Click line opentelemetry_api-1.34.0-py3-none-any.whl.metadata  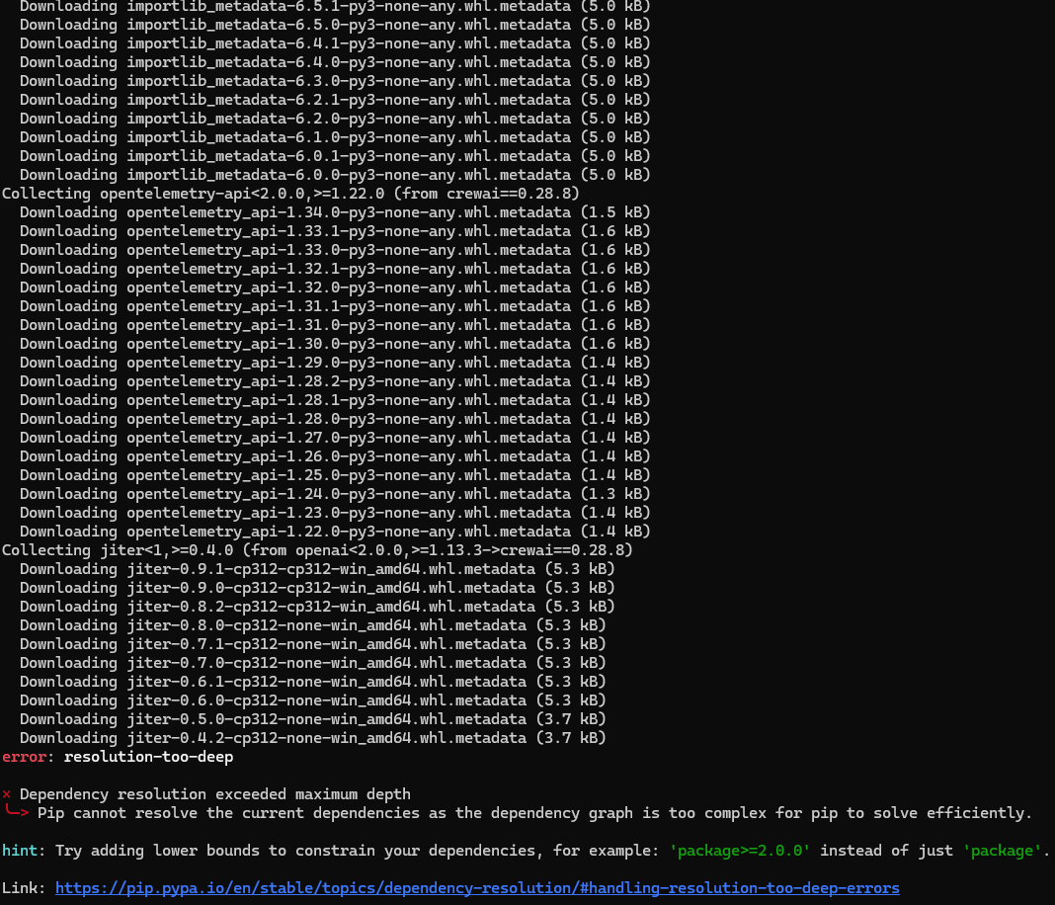tap(335, 212)
